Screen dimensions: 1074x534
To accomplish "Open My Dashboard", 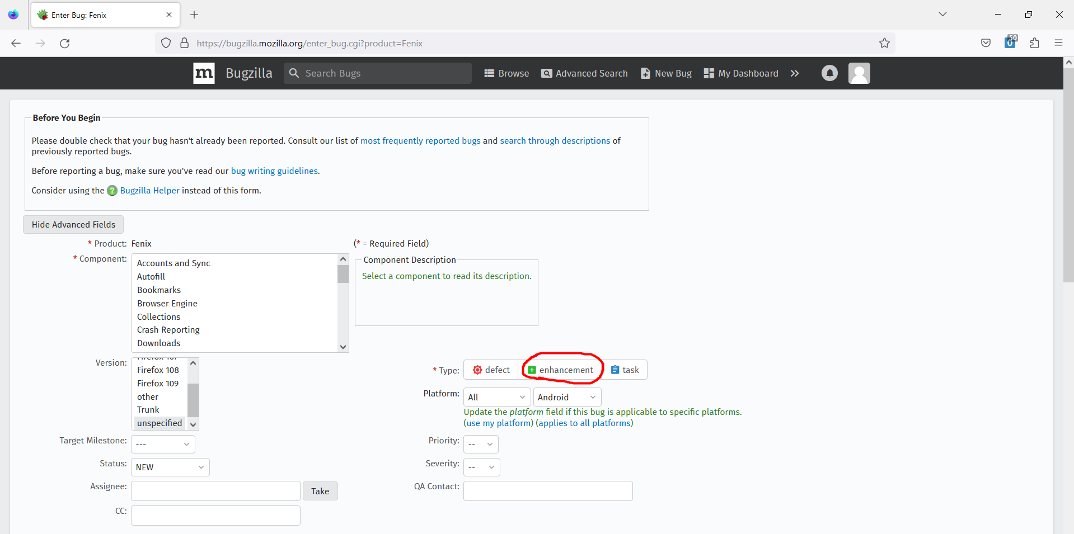I will (x=740, y=73).
